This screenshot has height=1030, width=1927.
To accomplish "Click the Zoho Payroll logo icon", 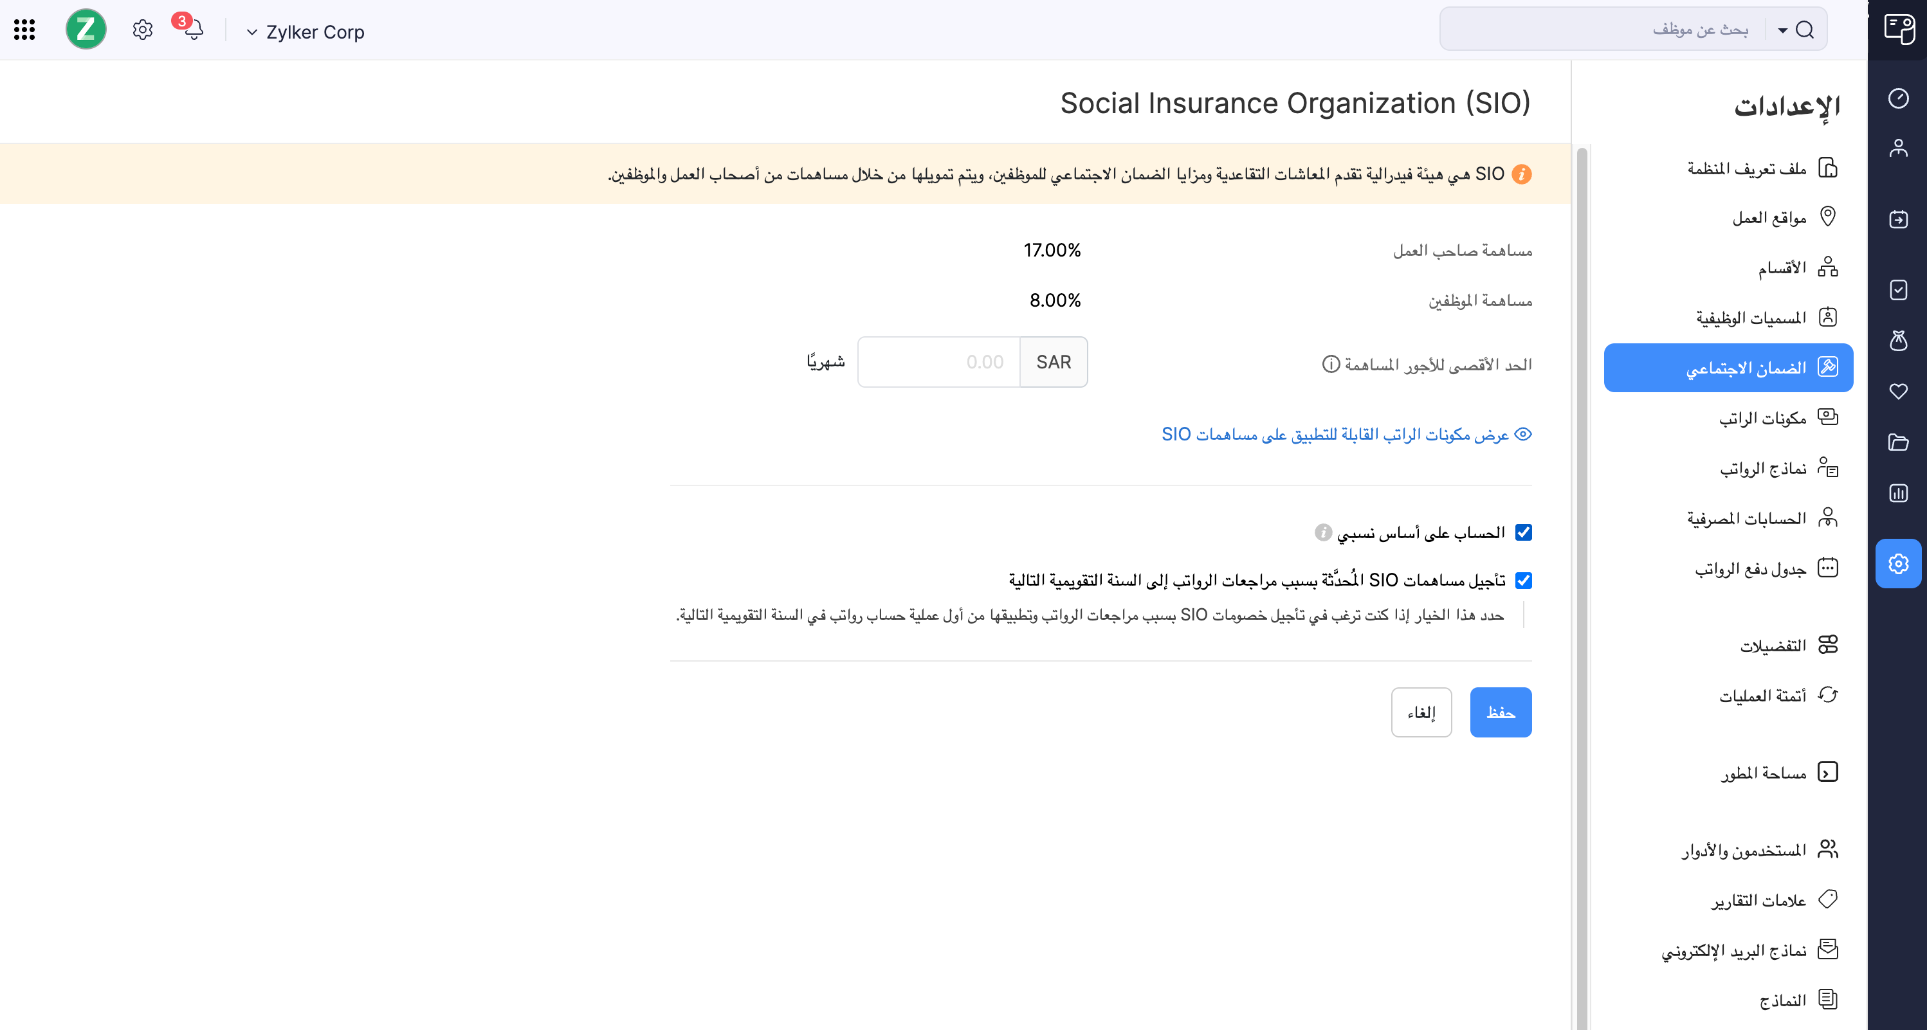I will [x=86, y=29].
